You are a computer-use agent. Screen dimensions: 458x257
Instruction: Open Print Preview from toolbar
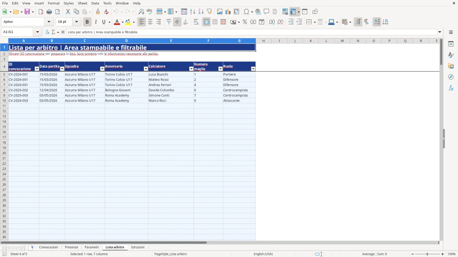point(58,12)
